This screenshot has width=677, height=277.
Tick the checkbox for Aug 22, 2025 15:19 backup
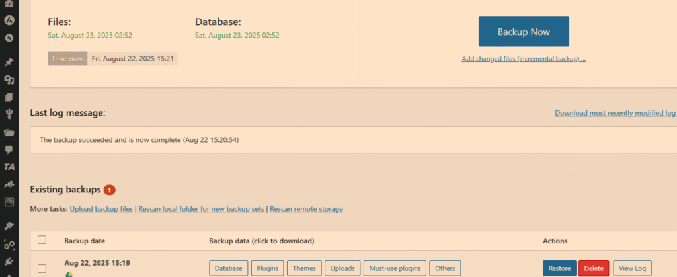pyautogui.click(x=42, y=269)
